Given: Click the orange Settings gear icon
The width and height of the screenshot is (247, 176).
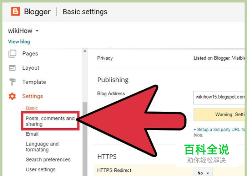Looking at the screenshot, I should [x=12, y=96].
